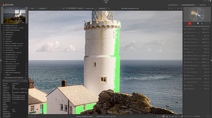Click the module search field
The height and width of the screenshot is (118, 212).
197,26
